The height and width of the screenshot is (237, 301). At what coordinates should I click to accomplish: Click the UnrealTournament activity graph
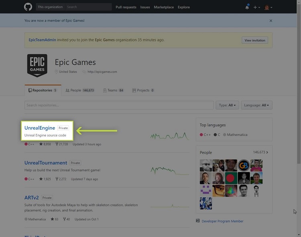click(x=170, y=171)
